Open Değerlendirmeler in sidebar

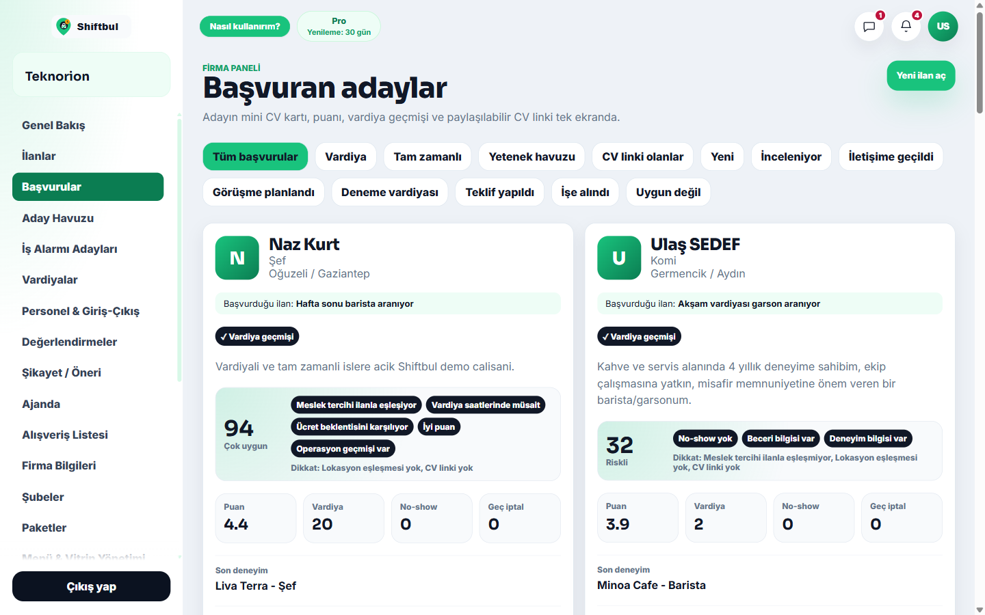click(88, 342)
